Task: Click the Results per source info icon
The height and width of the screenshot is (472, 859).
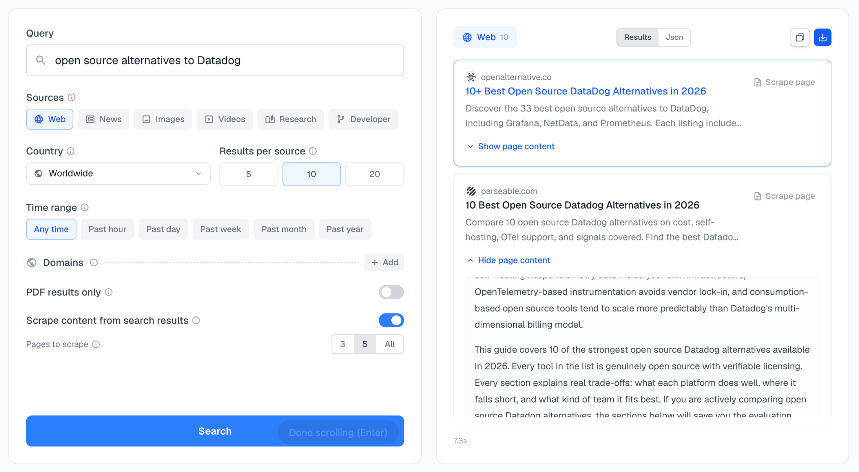Action: coord(313,151)
